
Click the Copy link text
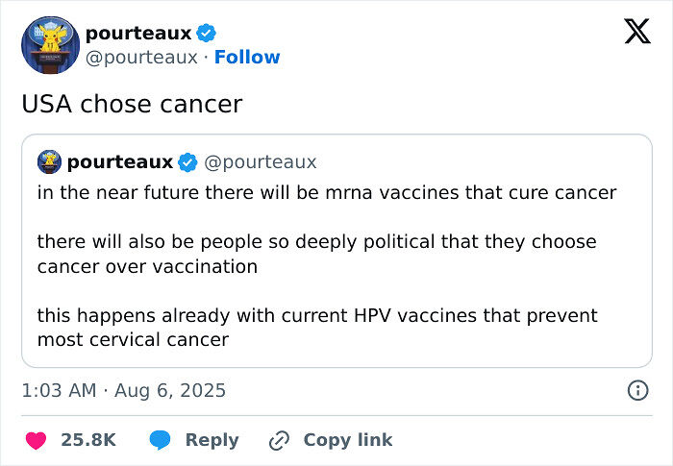(347, 439)
